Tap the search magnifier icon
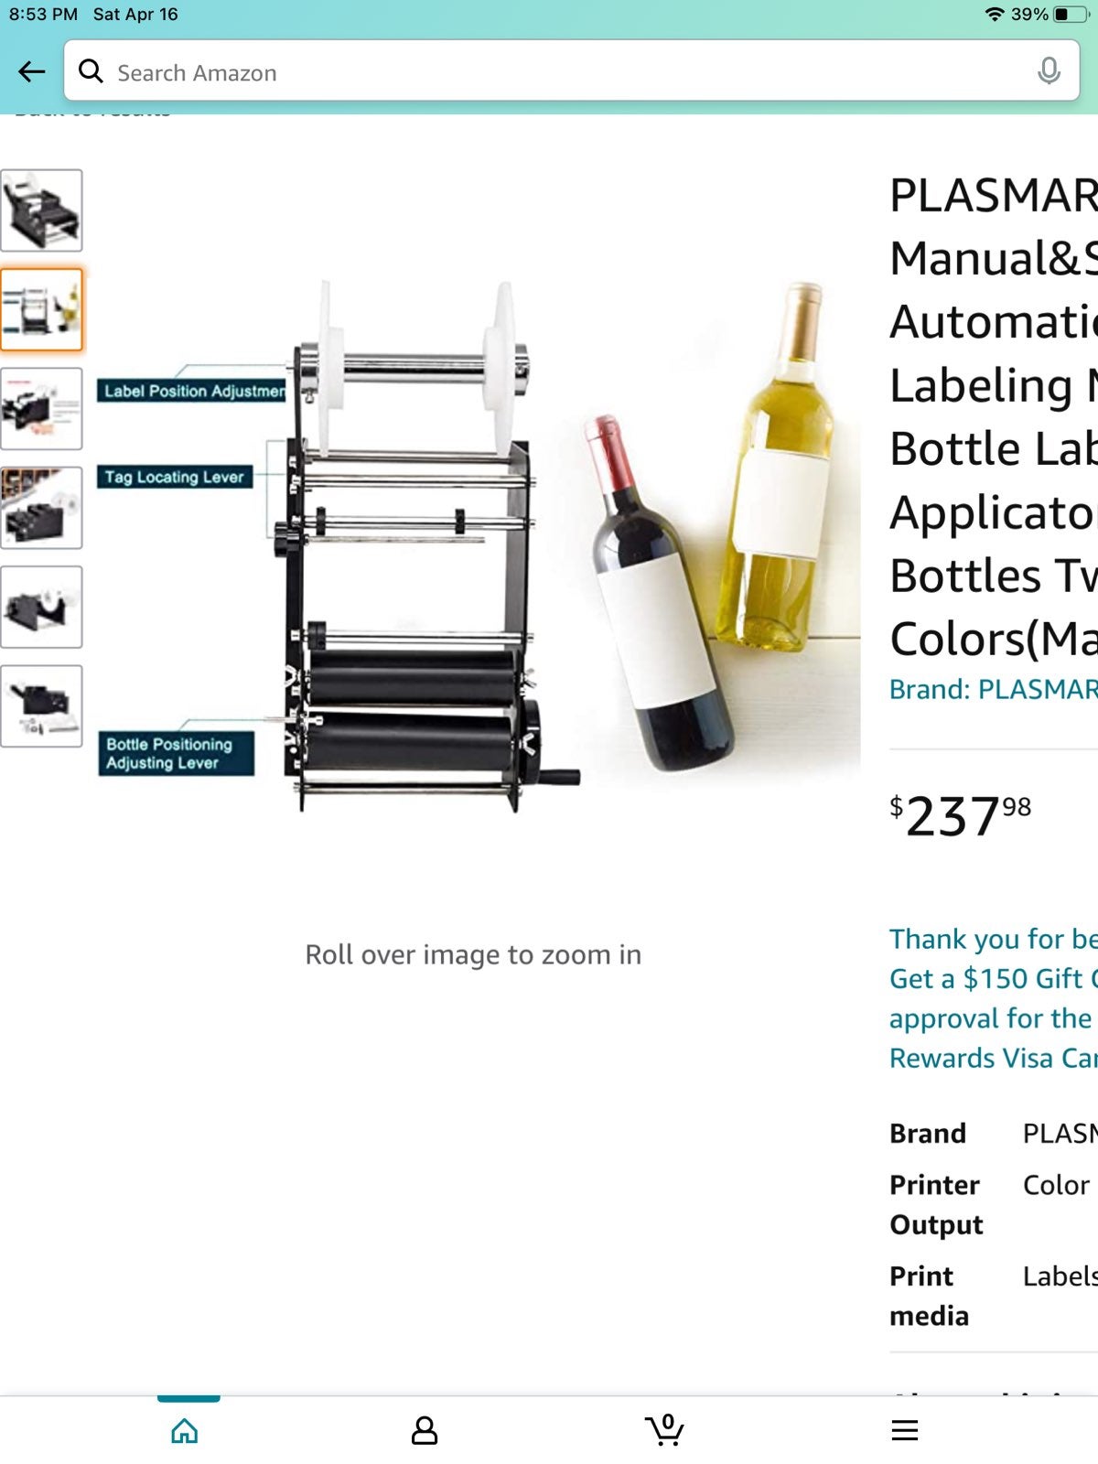This screenshot has height=1464, width=1098. (x=91, y=70)
